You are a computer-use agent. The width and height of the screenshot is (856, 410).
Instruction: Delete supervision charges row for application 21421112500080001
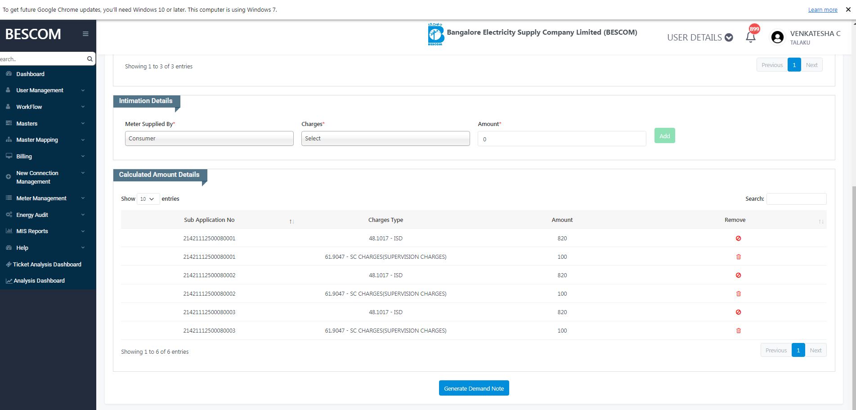(x=738, y=257)
